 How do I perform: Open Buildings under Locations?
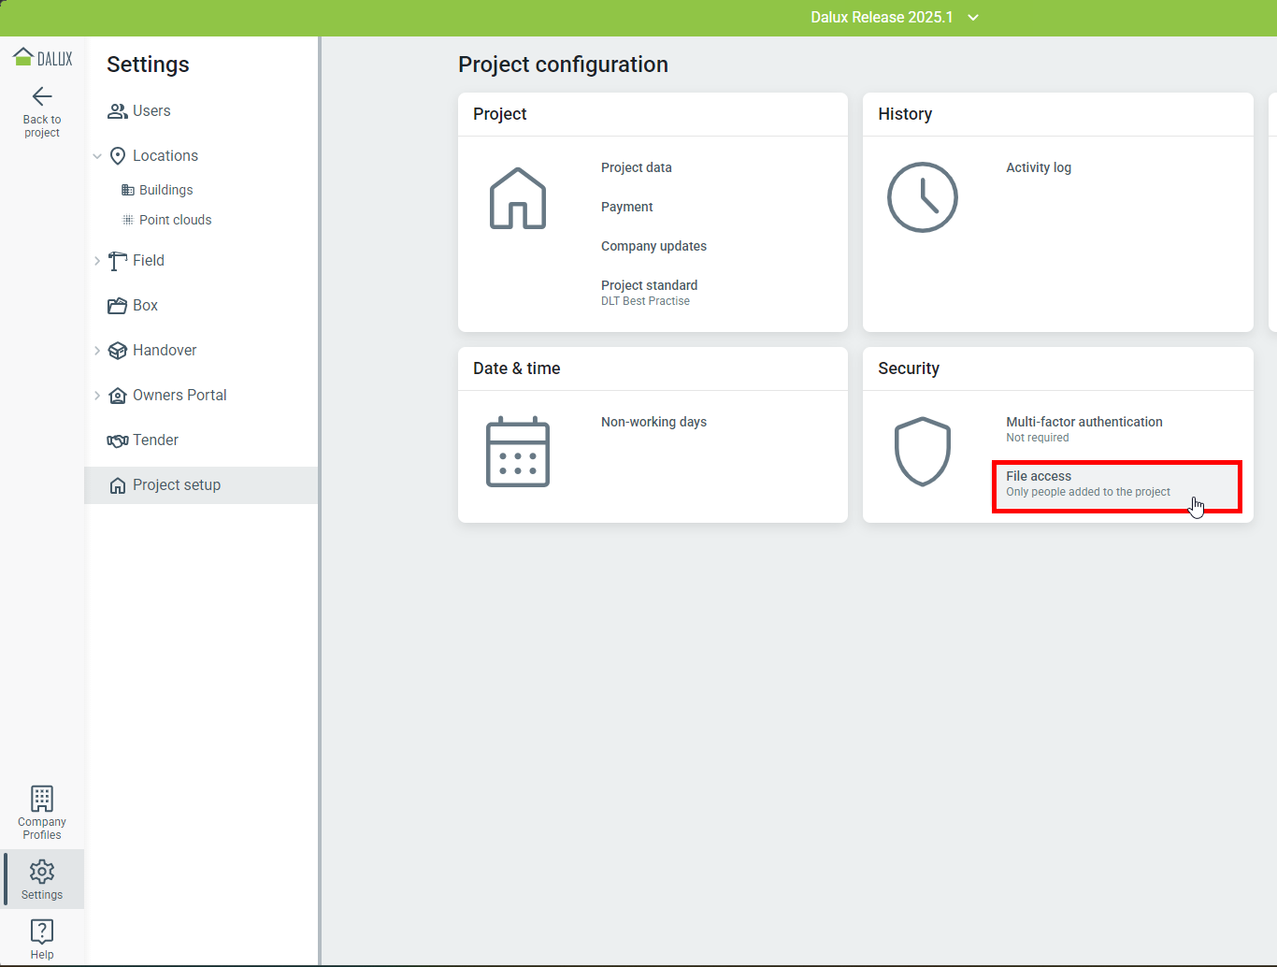[165, 190]
